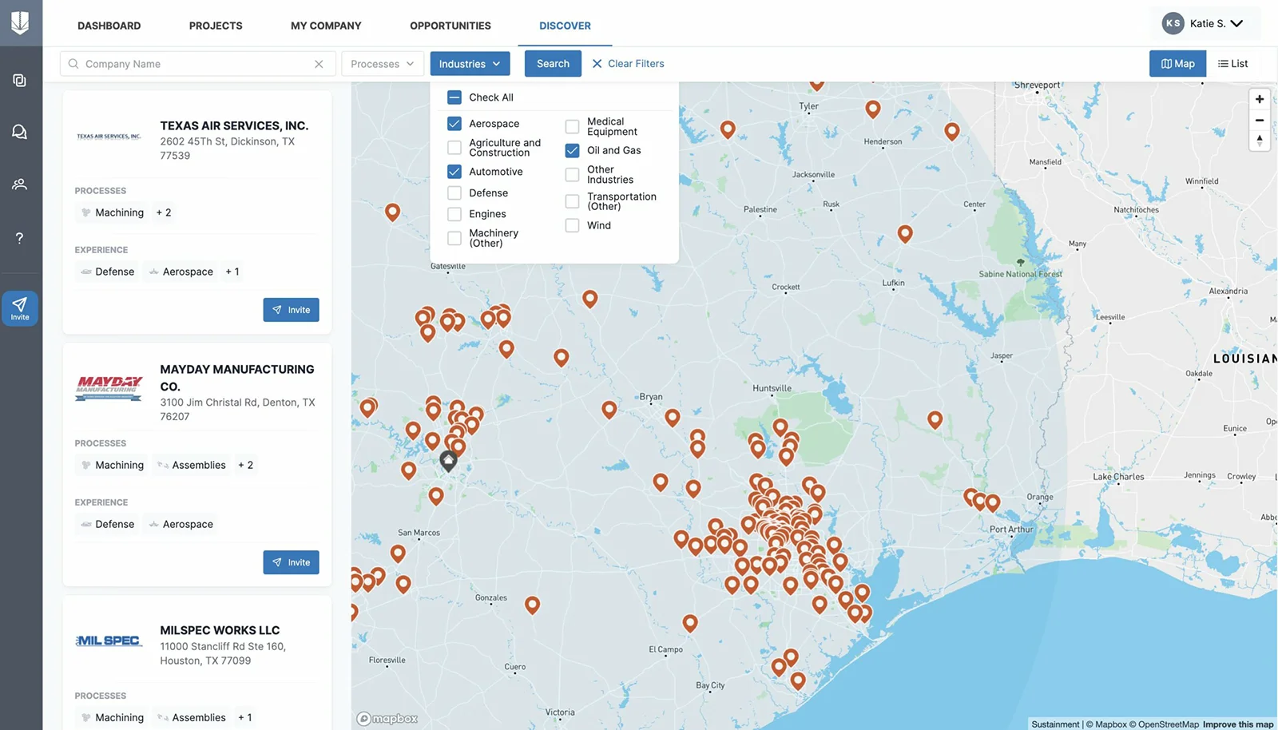Viewport: 1278px width, 730px height.
Task: Click the Invite paper plane sidebar icon
Action: pos(20,308)
